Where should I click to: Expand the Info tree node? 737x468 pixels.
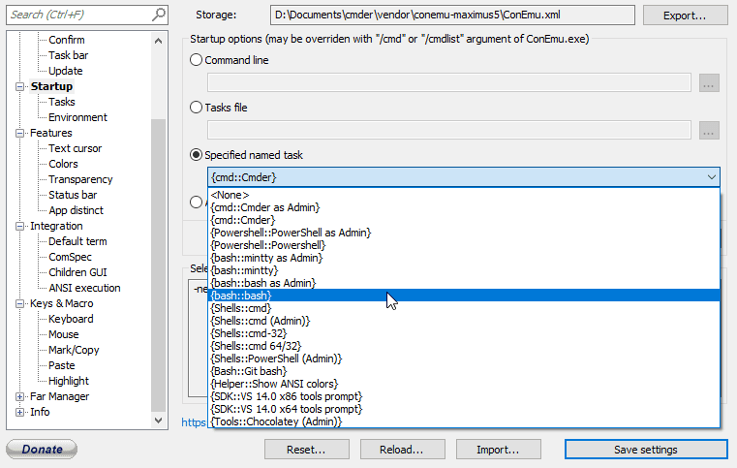(x=19, y=413)
